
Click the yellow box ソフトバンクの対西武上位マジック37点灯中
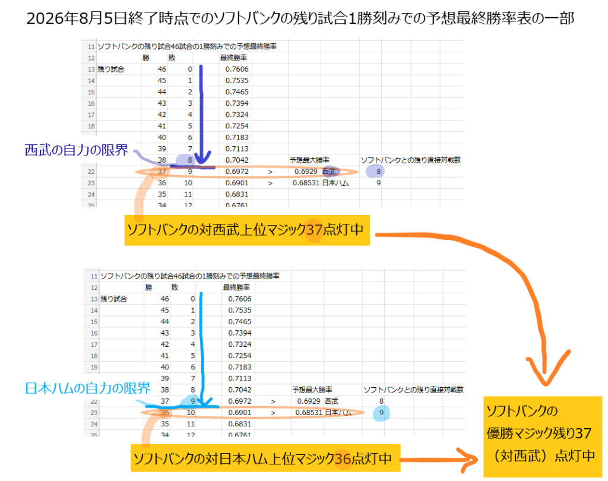pos(247,230)
